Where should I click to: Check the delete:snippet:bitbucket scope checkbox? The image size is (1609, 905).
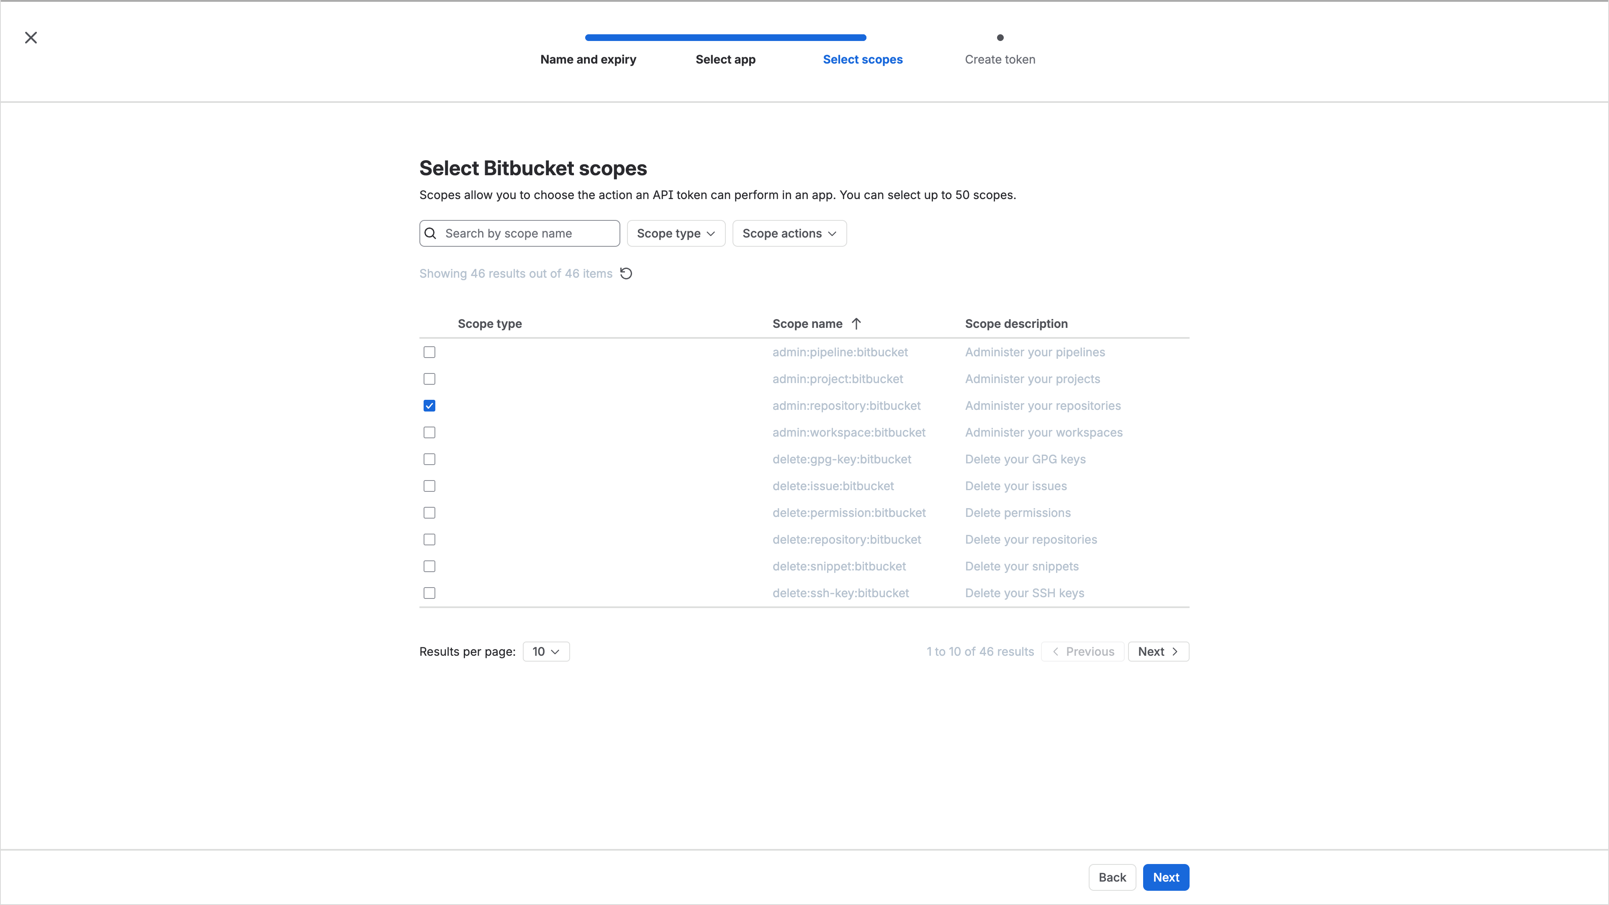[x=429, y=567]
